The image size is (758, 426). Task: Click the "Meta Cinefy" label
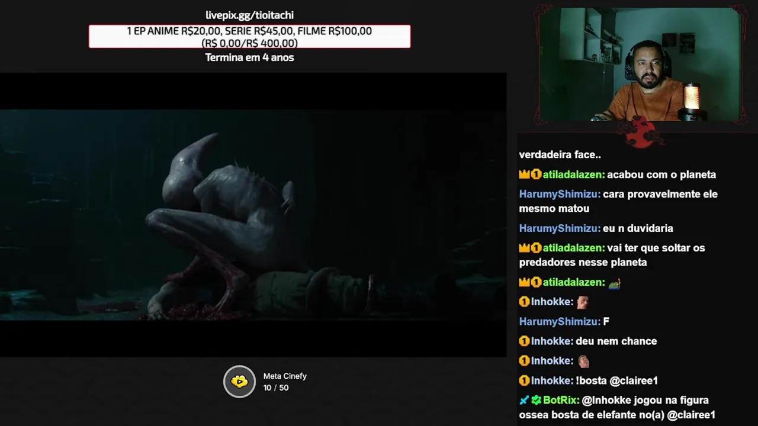tap(285, 376)
